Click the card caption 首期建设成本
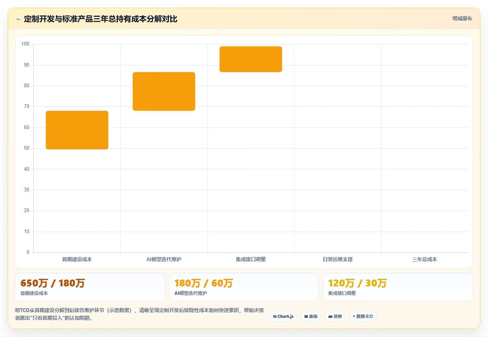The image size is (488, 337). pos(34,293)
